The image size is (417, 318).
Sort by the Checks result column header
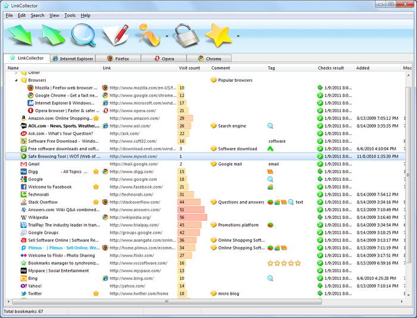[335, 68]
